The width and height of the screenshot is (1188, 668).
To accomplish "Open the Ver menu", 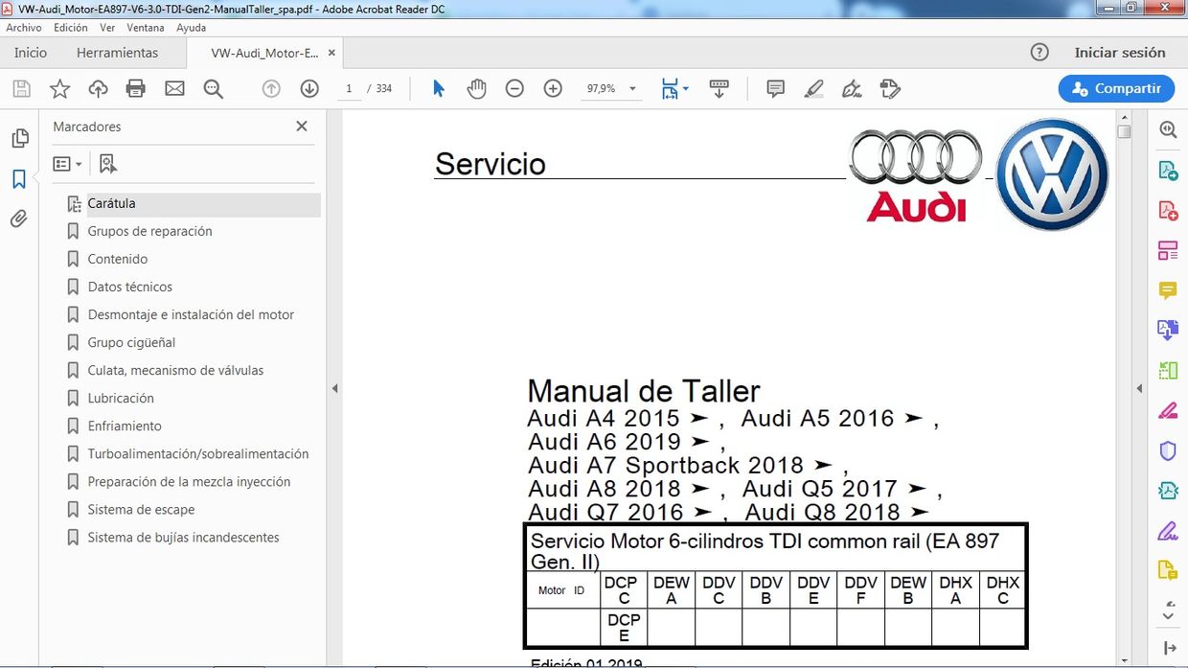I will pyautogui.click(x=106, y=28).
